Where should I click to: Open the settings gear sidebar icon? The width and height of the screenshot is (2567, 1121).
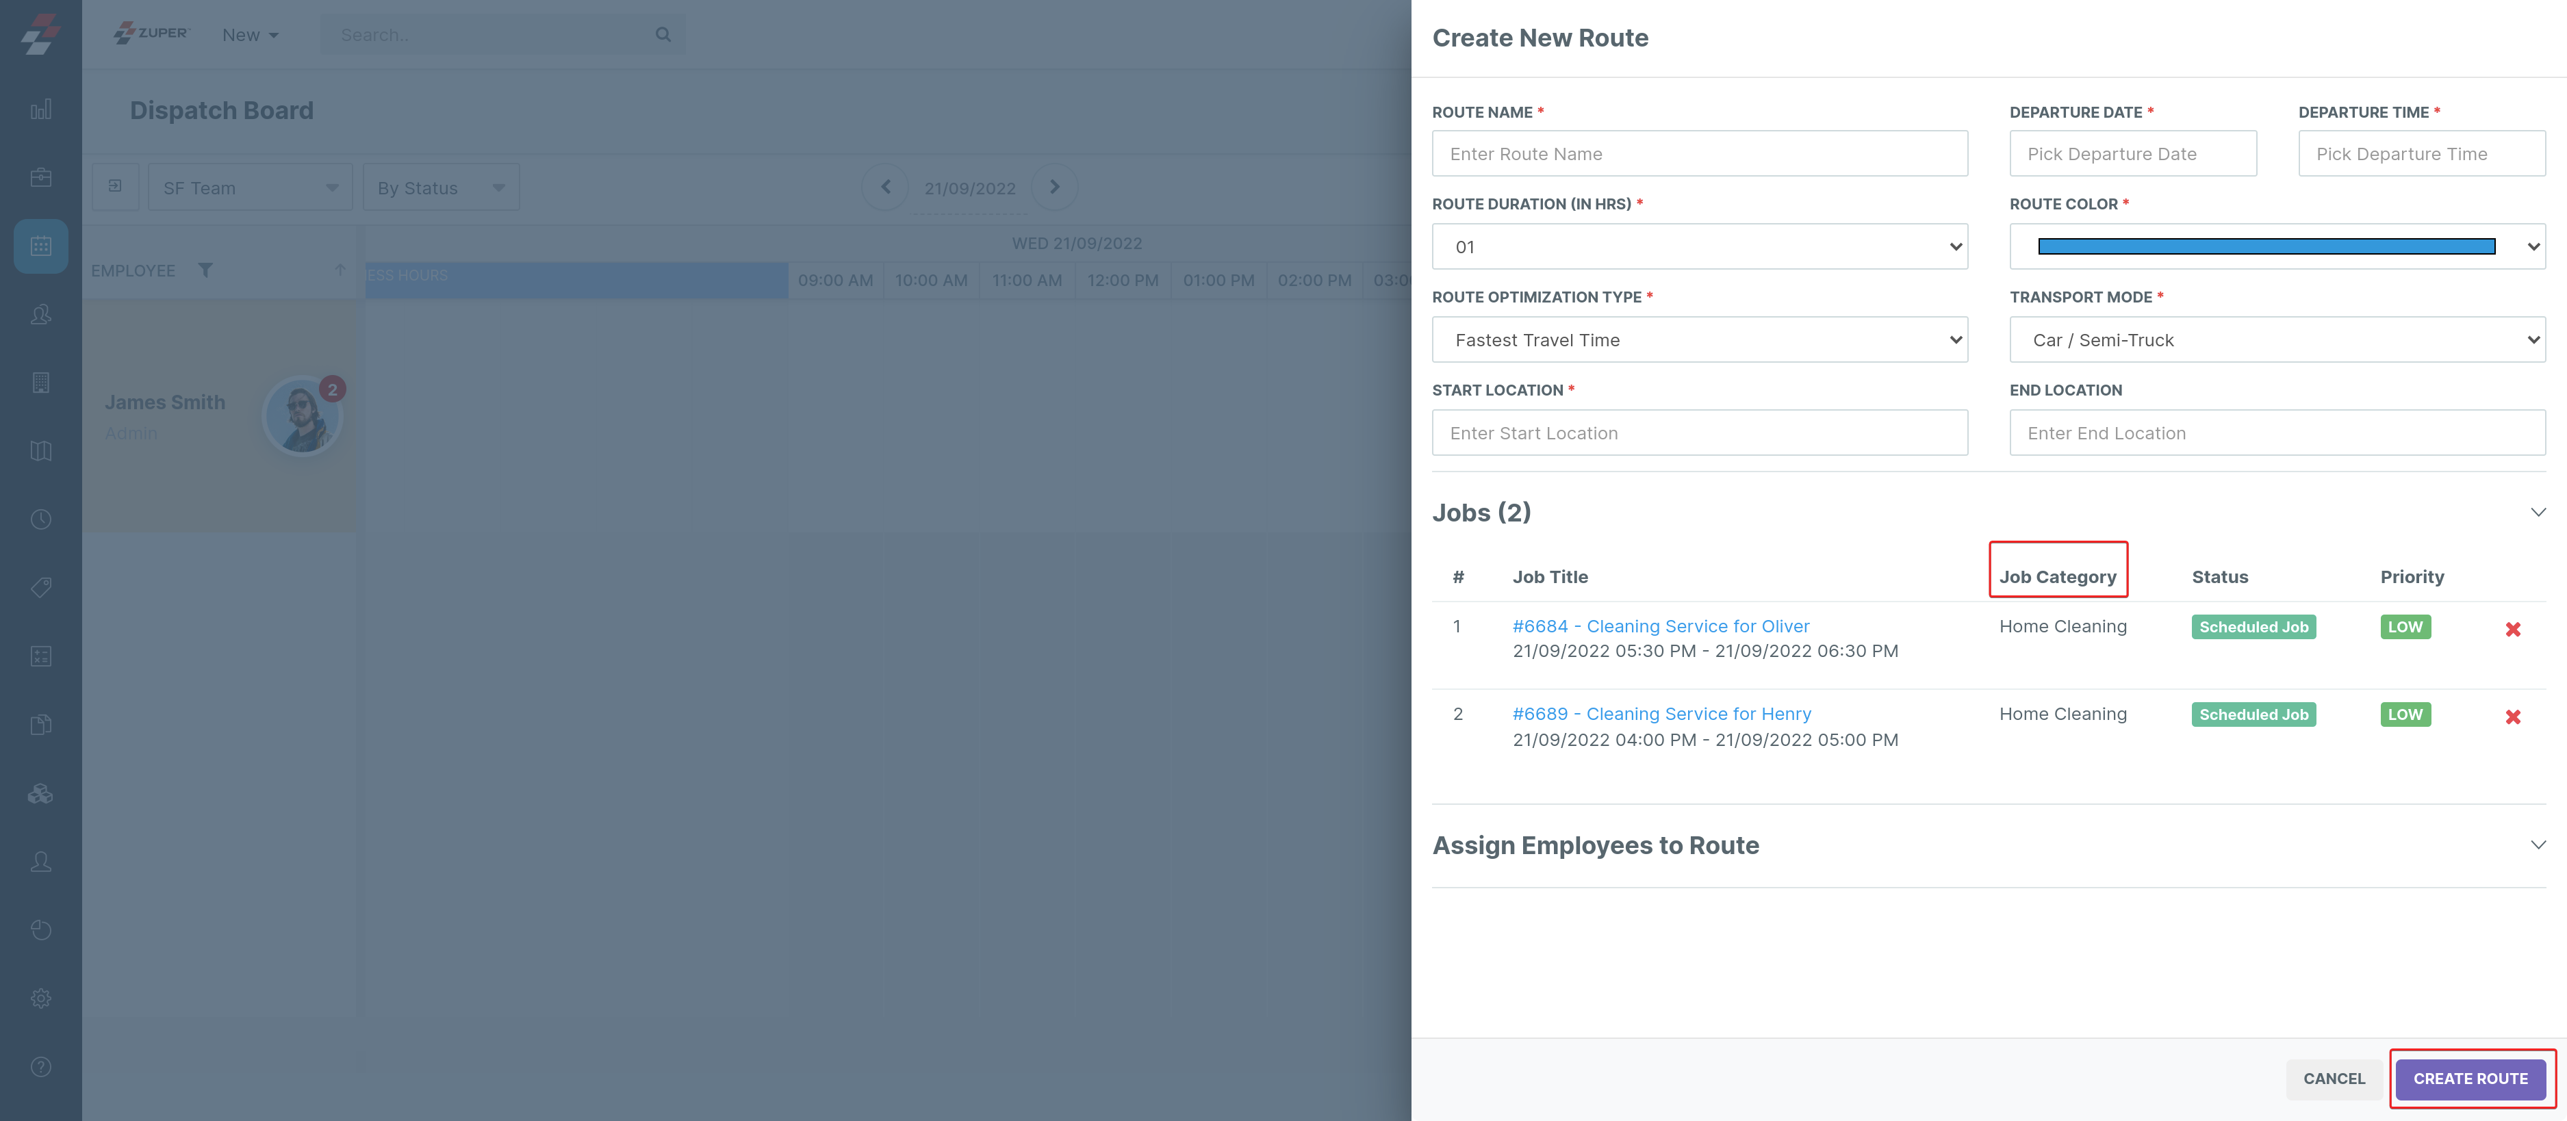41,997
